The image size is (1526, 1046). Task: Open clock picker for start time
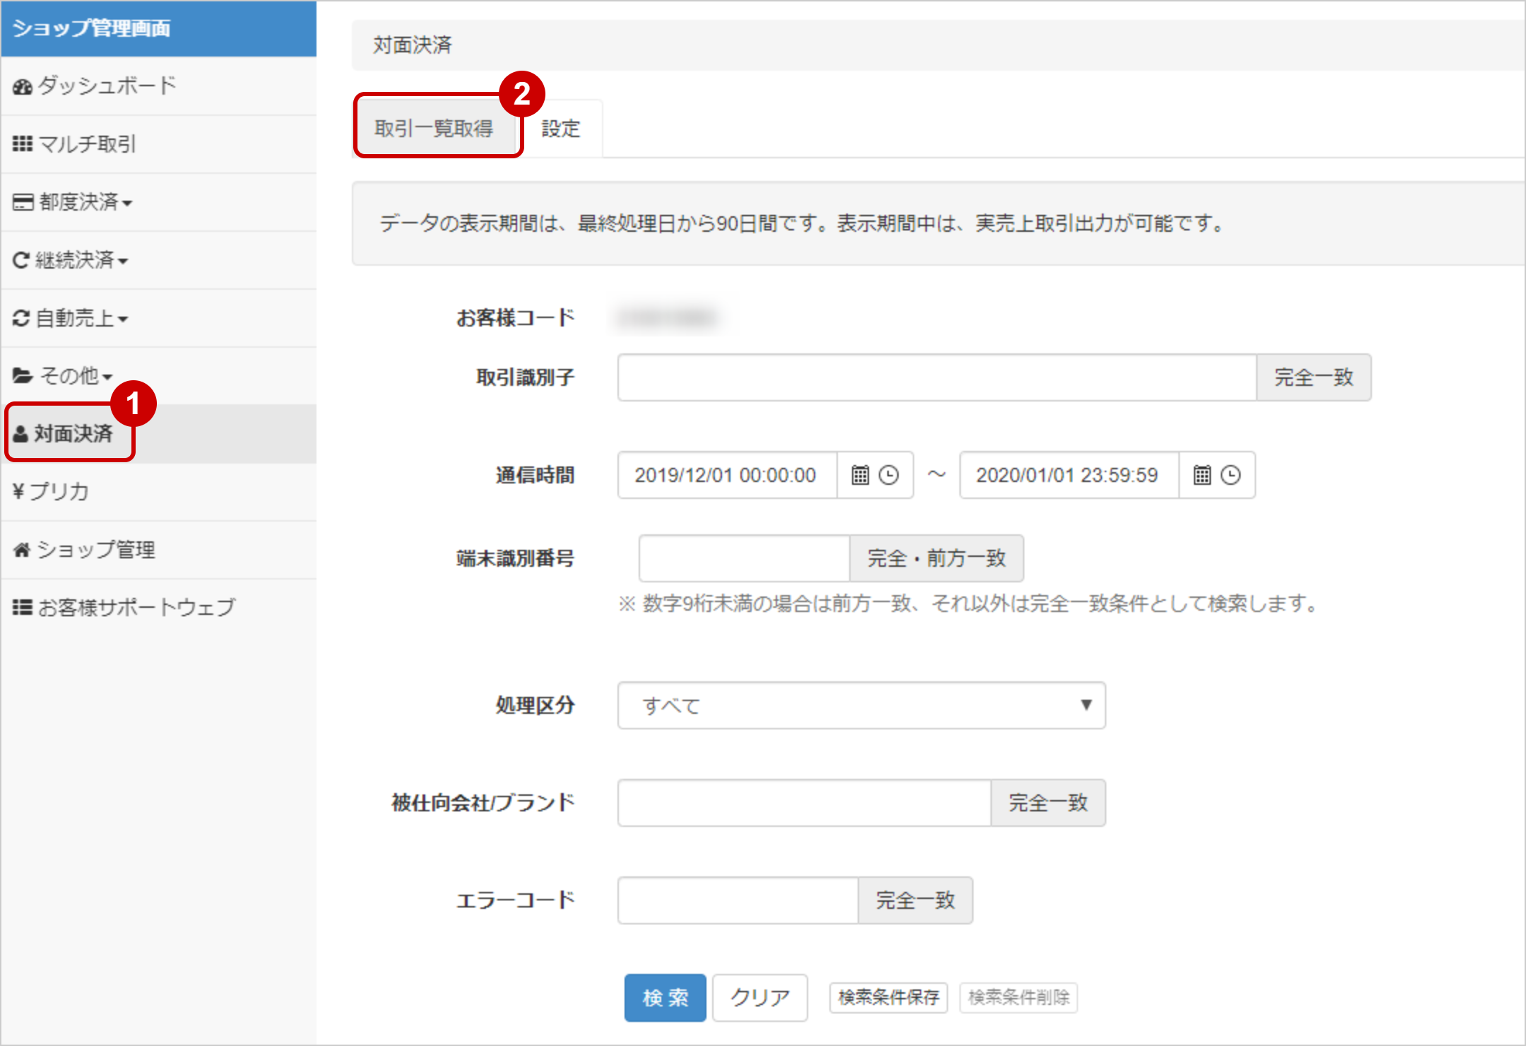coord(889,475)
